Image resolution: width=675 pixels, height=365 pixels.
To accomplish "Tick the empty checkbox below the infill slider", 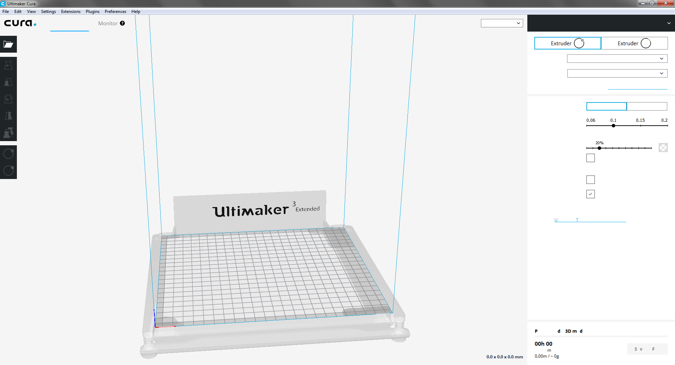I will point(590,158).
